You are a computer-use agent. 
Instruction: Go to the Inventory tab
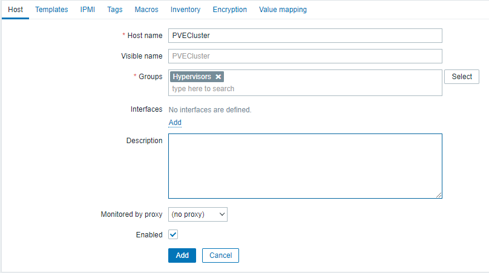pos(186,10)
